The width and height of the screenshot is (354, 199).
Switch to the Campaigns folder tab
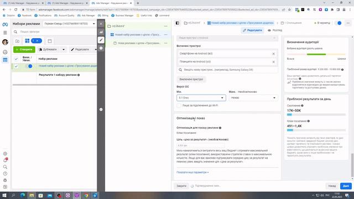[x=17, y=41]
